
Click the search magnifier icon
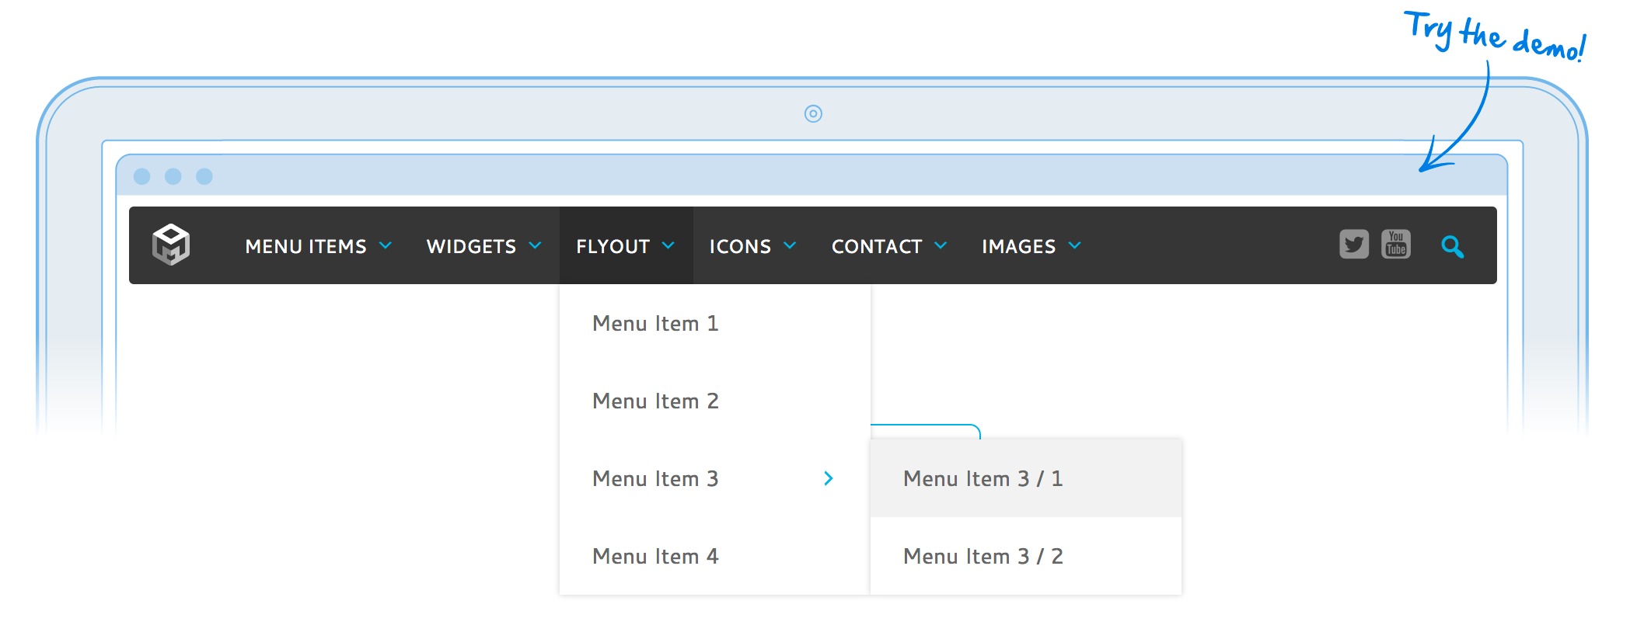[x=1452, y=247]
